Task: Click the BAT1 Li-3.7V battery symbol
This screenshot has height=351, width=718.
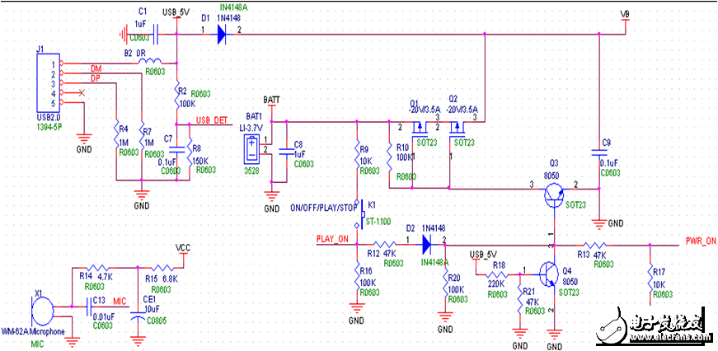Action: click(253, 149)
